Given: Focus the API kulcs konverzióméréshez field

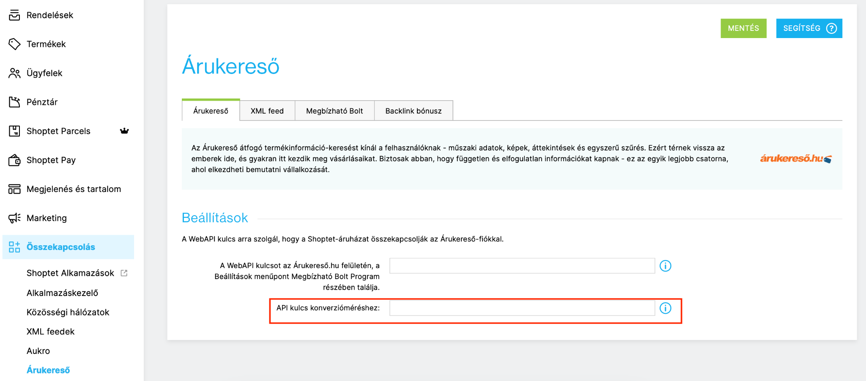Looking at the screenshot, I should [522, 308].
